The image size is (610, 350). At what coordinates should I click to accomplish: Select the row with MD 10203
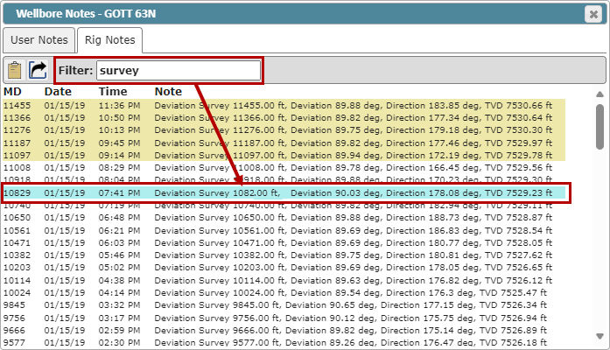(x=284, y=268)
